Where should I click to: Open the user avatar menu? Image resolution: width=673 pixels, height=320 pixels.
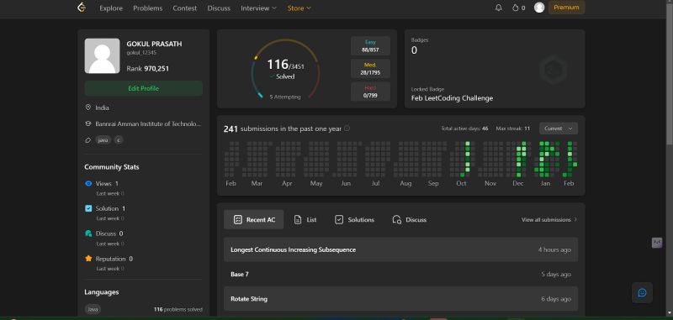tap(539, 8)
